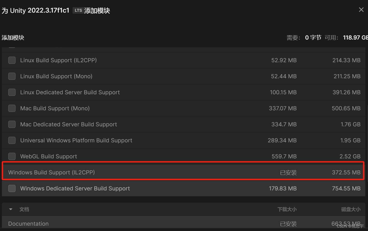
Task: Click the LTS badge in title
Action: pyautogui.click(x=78, y=11)
